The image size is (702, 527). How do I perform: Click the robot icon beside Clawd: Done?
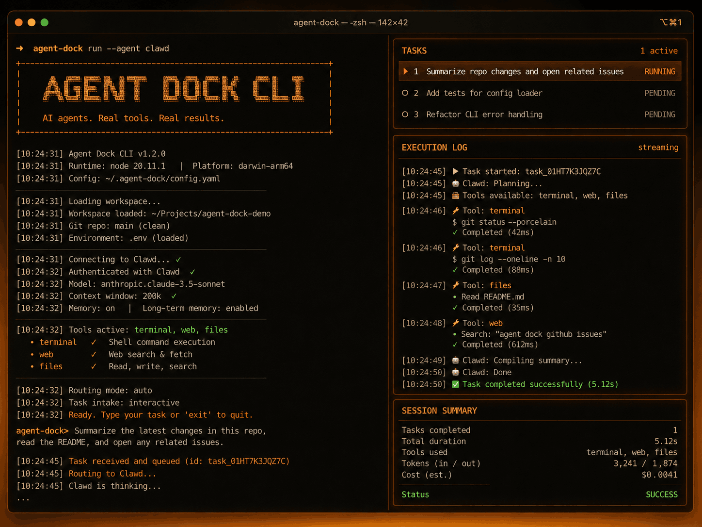tap(456, 372)
